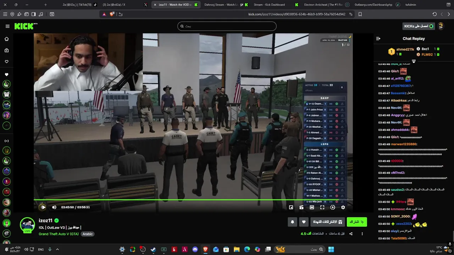This screenshot has height=255, width=454.
Task: Open top gifter ahmed211k on leaderboard
Action: pyautogui.click(x=405, y=49)
